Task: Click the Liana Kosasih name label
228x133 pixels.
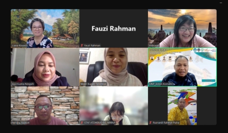Action: [x=20, y=46]
